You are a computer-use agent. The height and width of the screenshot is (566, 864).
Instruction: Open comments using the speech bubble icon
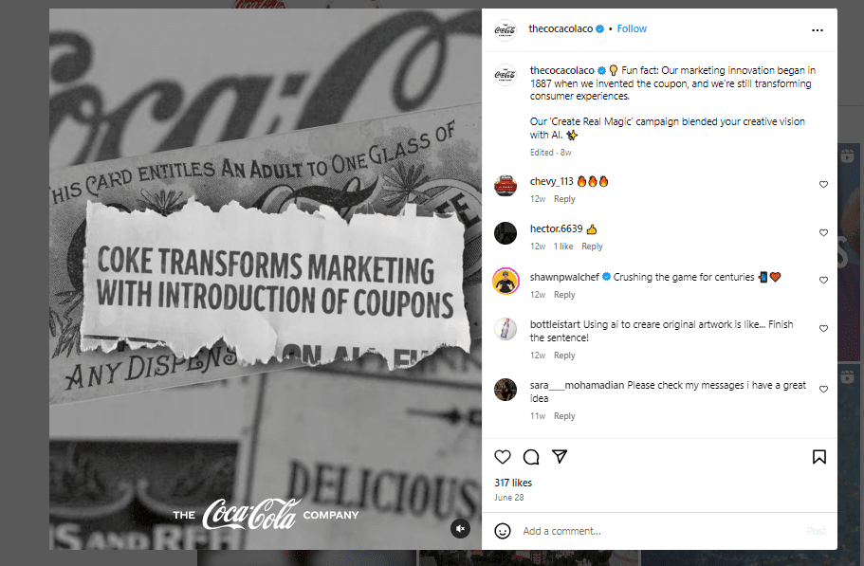pyautogui.click(x=531, y=457)
